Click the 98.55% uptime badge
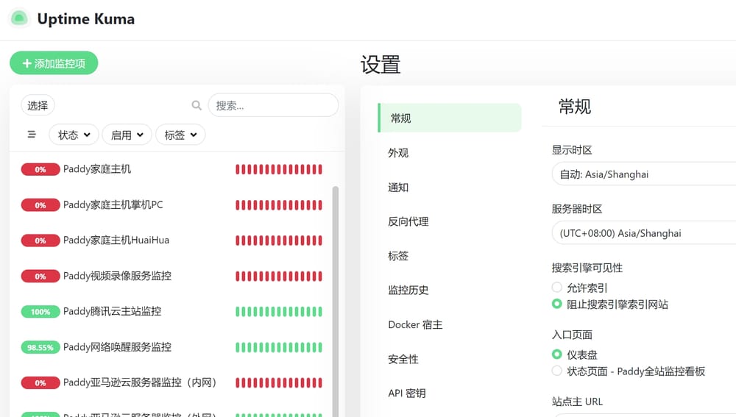This screenshot has width=736, height=417. coord(40,347)
